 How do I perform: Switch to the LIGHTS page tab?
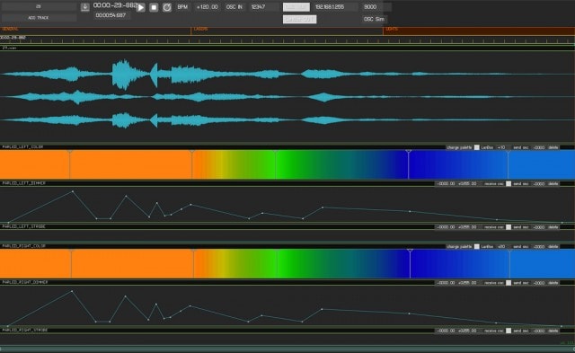coord(479,31)
